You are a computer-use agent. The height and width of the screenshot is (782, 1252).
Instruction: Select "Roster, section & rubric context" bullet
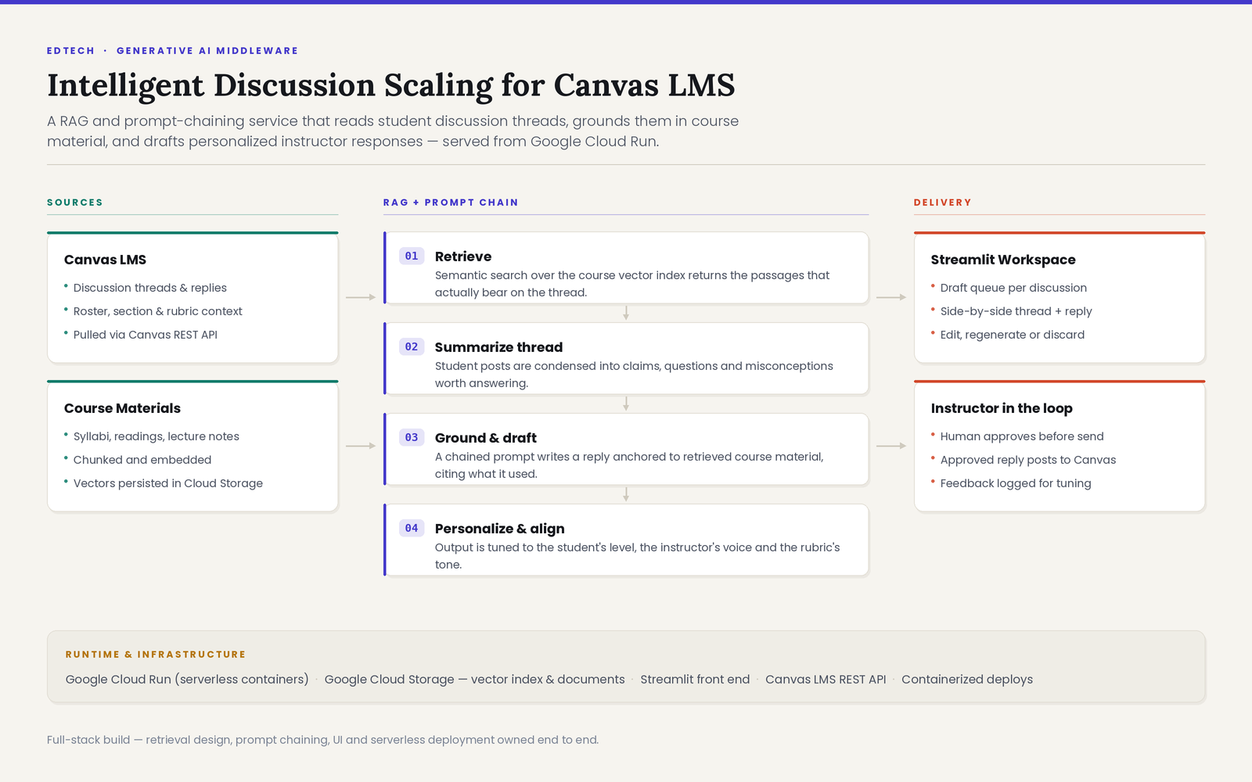point(158,311)
